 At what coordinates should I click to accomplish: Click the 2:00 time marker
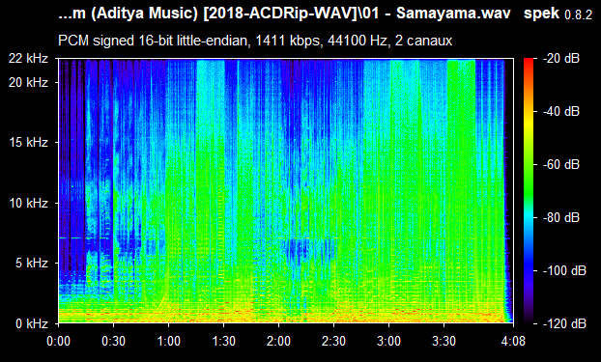point(278,341)
